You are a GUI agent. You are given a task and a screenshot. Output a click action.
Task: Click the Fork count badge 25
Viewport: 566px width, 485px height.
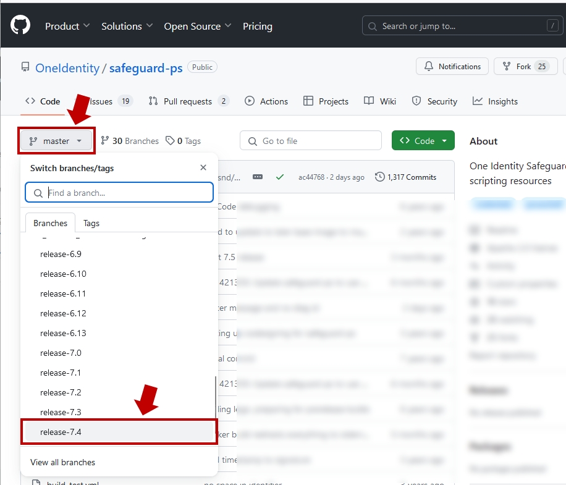click(541, 66)
